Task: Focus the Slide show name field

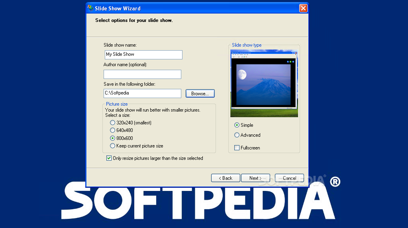Action: click(x=143, y=55)
